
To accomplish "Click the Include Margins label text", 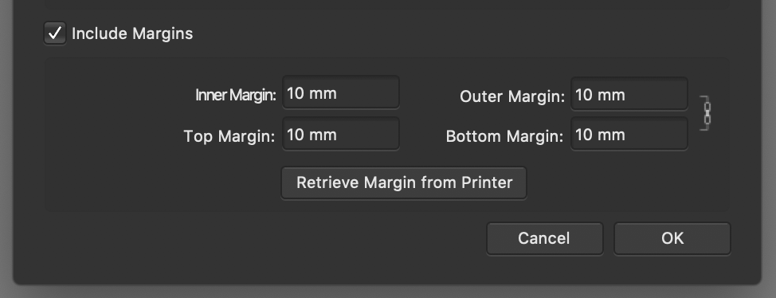I will 132,33.
